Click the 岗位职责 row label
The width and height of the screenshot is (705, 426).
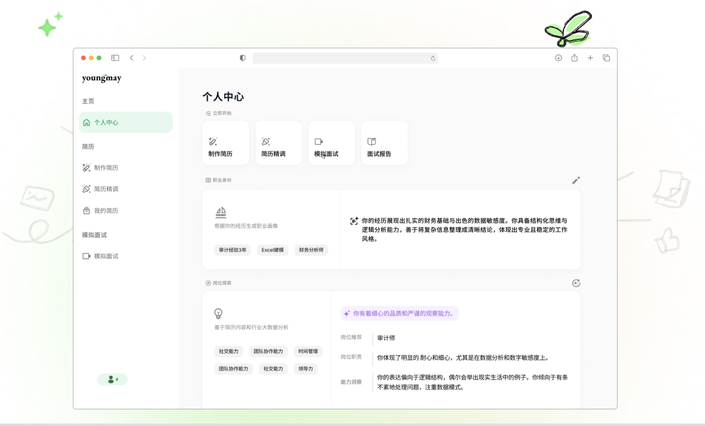pos(351,357)
